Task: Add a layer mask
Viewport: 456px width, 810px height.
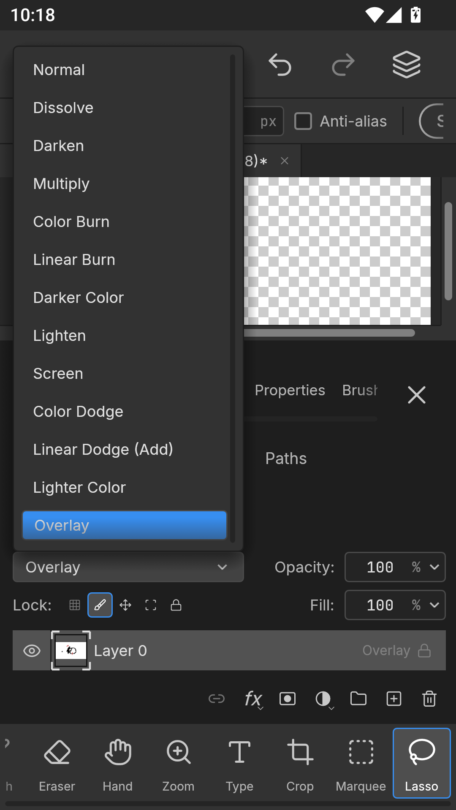Action: (288, 699)
